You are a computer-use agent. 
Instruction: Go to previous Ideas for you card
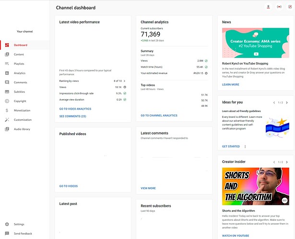pyautogui.click(x=274, y=102)
